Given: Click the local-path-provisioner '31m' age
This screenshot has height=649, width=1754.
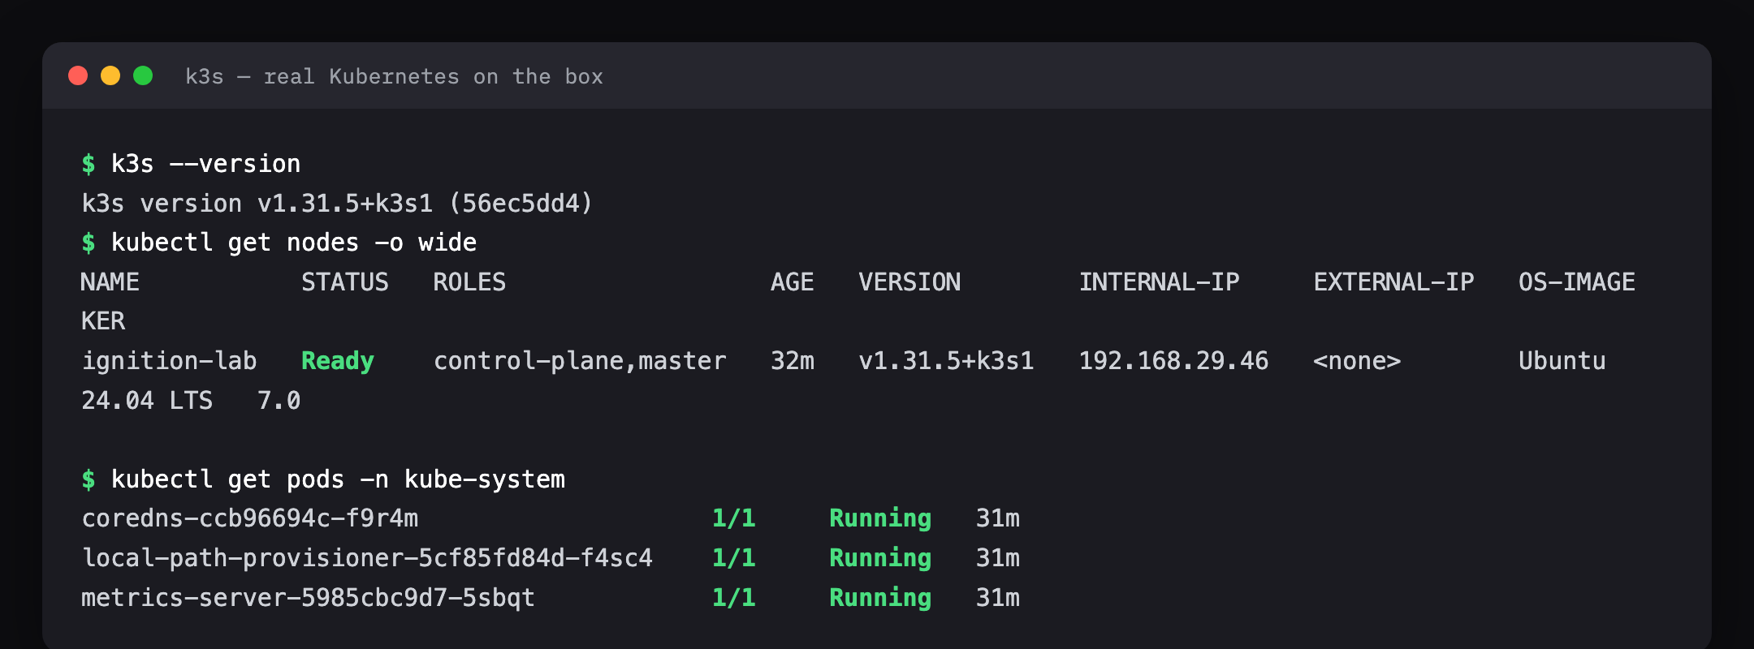Looking at the screenshot, I should click(998, 558).
